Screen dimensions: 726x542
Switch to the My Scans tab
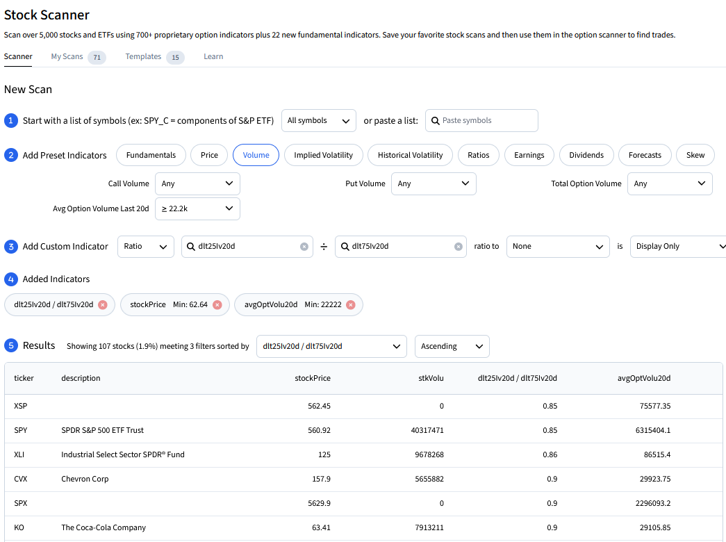(67, 56)
